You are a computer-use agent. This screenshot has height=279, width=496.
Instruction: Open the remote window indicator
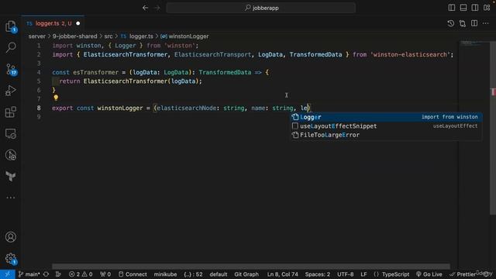pos(8,274)
